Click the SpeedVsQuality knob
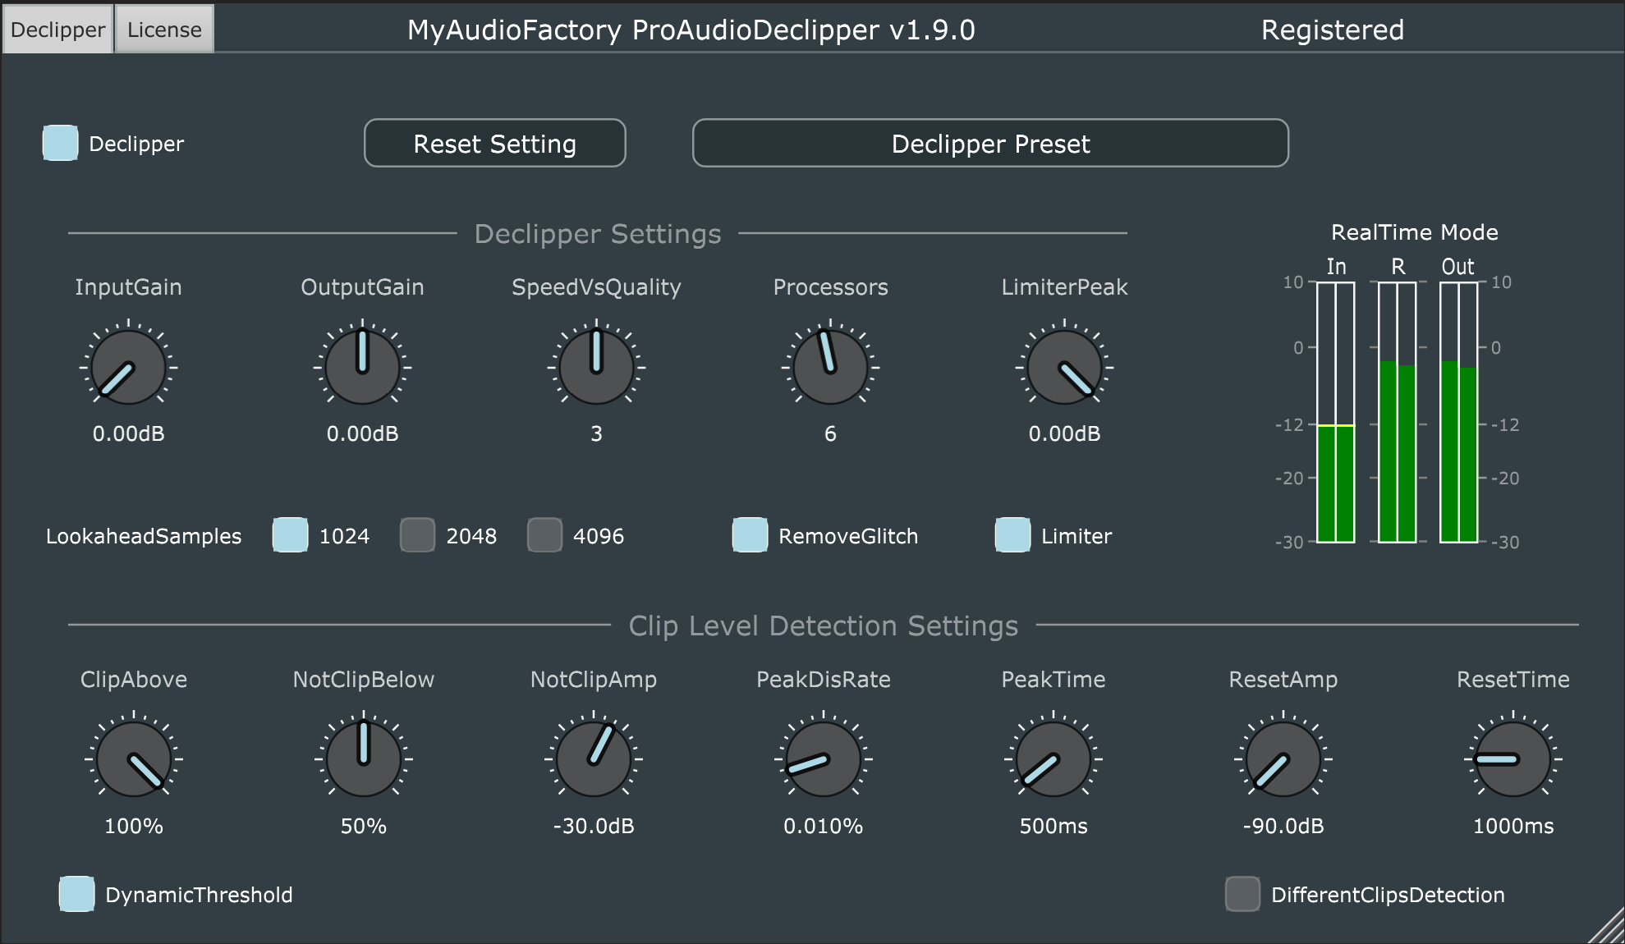 click(x=596, y=367)
